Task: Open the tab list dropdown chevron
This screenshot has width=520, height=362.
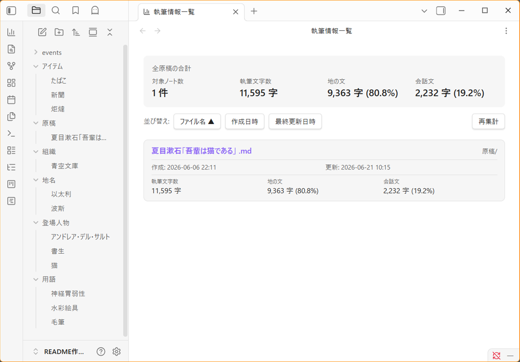Action: (x=424, y=11)
